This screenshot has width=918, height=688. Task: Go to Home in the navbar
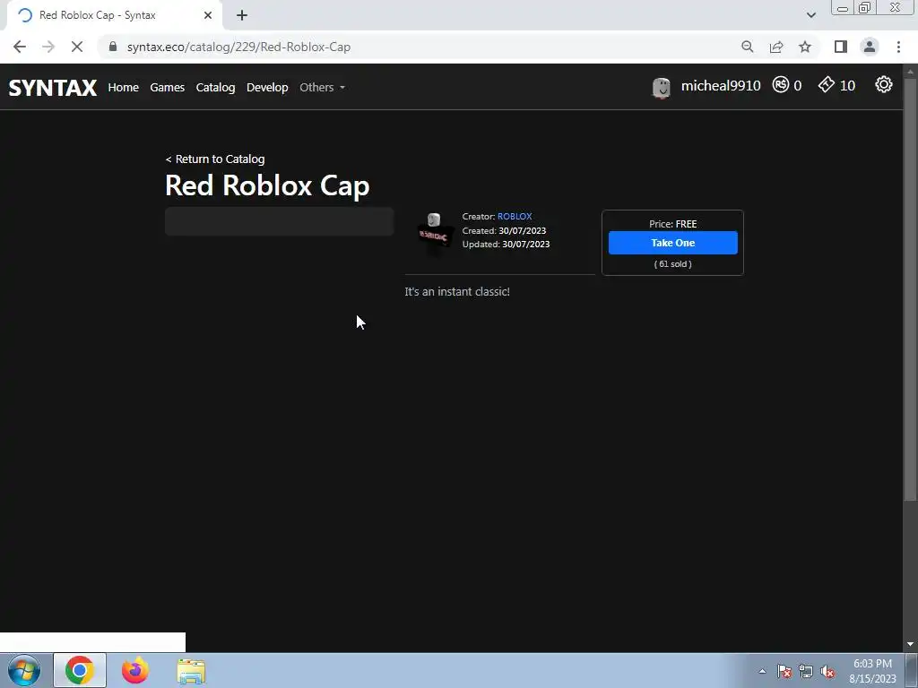coord(123,87)
